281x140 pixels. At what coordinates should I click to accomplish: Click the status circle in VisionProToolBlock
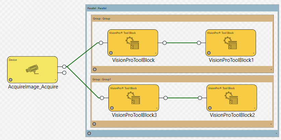111,53
